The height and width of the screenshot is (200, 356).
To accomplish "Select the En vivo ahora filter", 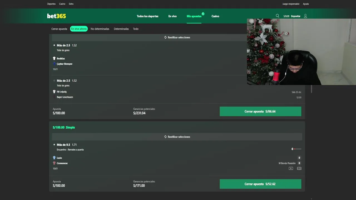I will (x=79, y=29).
